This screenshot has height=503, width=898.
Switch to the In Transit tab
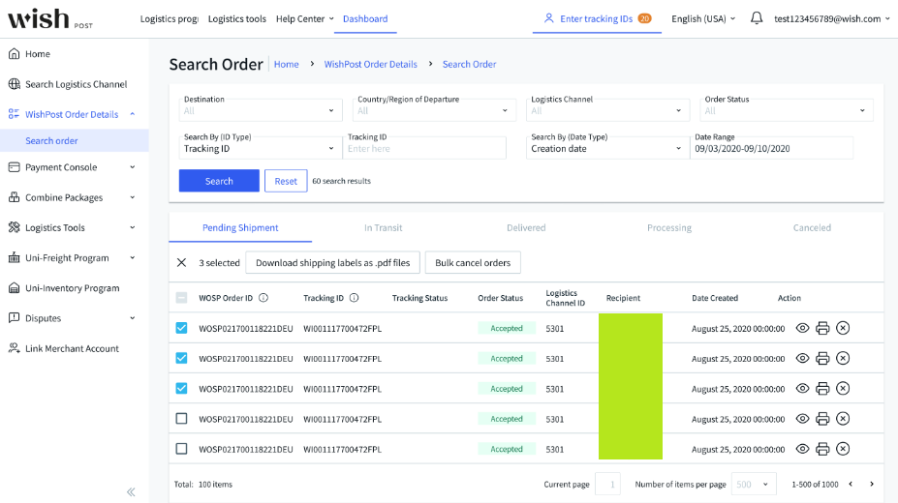point(383,228)
